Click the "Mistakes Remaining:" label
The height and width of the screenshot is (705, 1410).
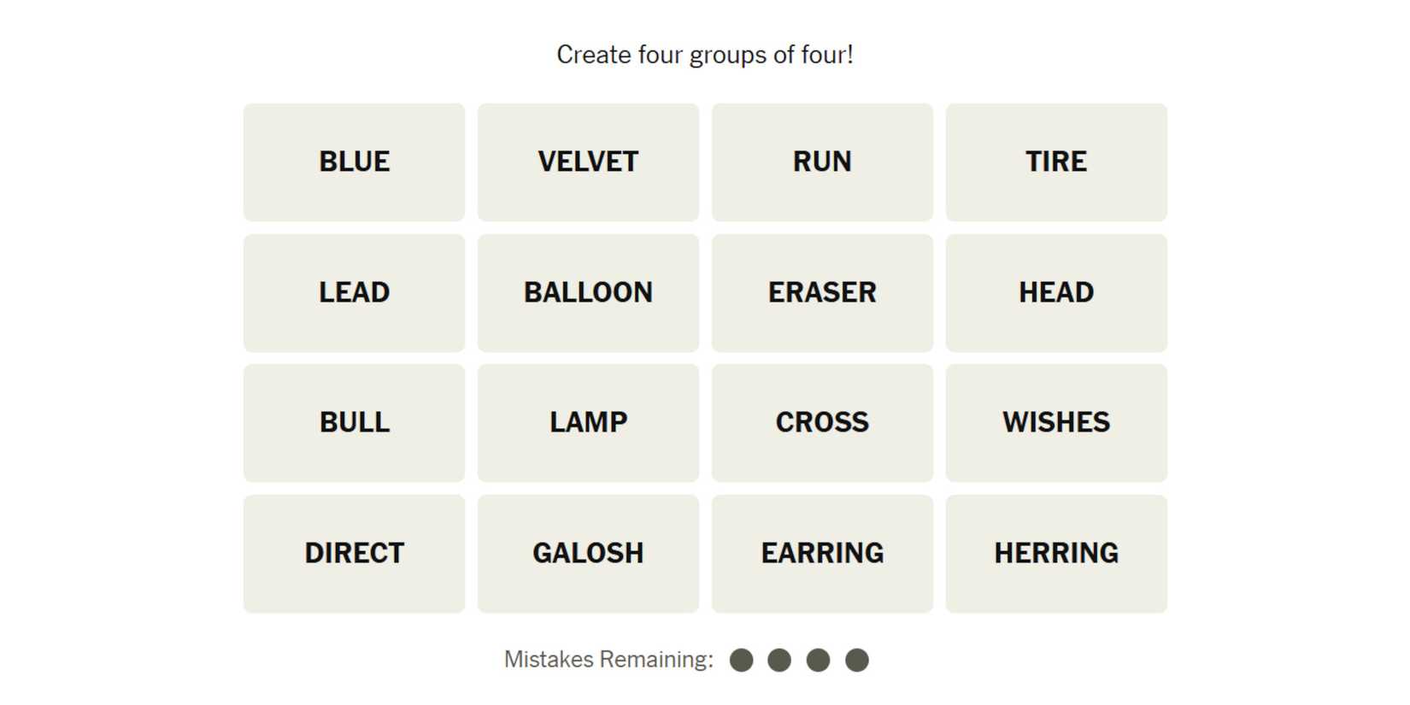[x=608, y=660]
